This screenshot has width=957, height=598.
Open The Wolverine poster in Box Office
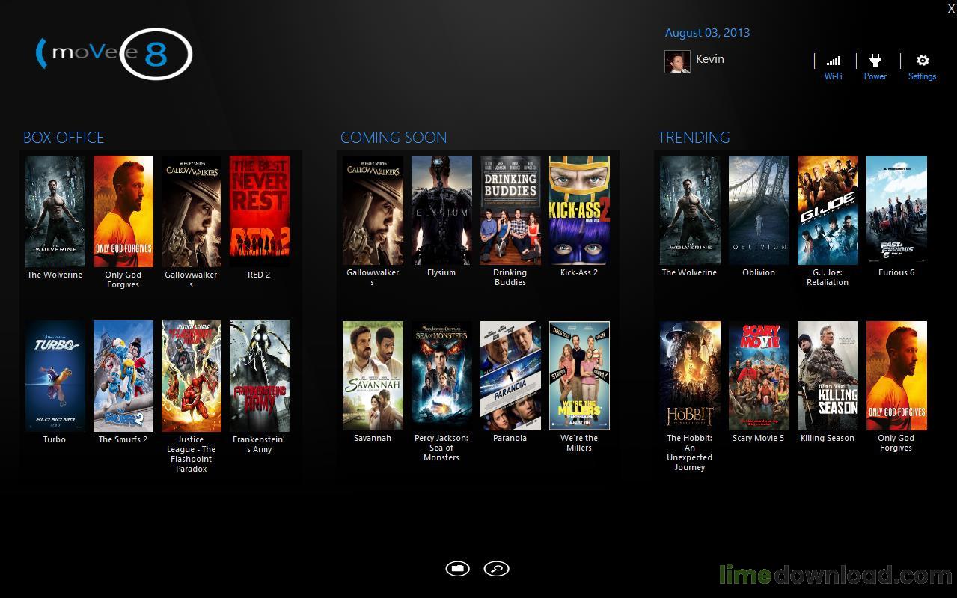[55, 211]
